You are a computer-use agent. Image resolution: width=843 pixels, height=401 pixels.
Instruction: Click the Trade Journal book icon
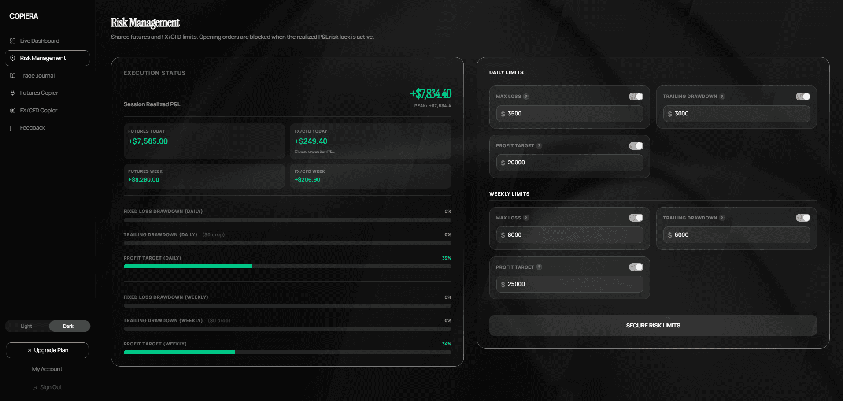(x=13, y=76)
